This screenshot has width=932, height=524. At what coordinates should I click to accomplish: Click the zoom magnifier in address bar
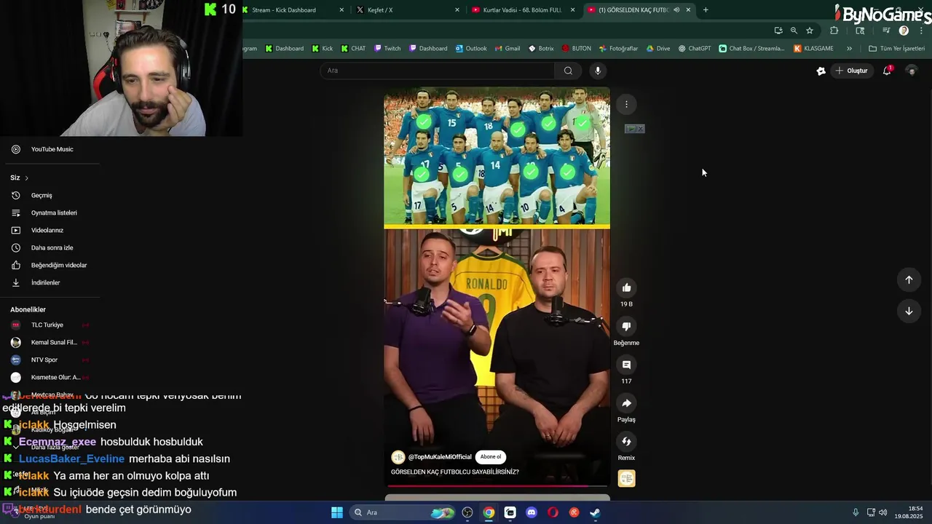[794, 31]
